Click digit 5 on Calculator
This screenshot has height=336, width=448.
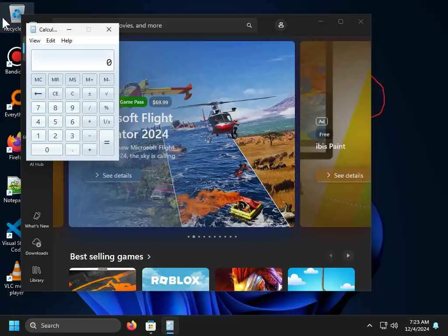56,122
